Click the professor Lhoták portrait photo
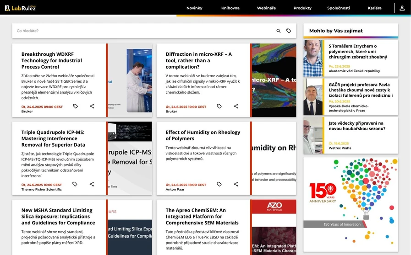 [313, 97]
